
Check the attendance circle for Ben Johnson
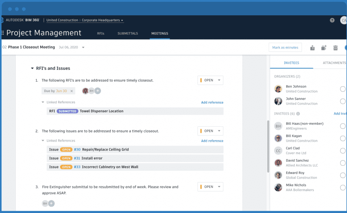(x=342, y=89)
